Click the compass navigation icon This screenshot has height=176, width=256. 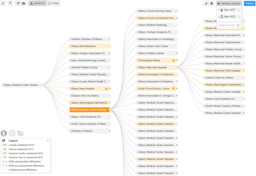click(12, 133)
